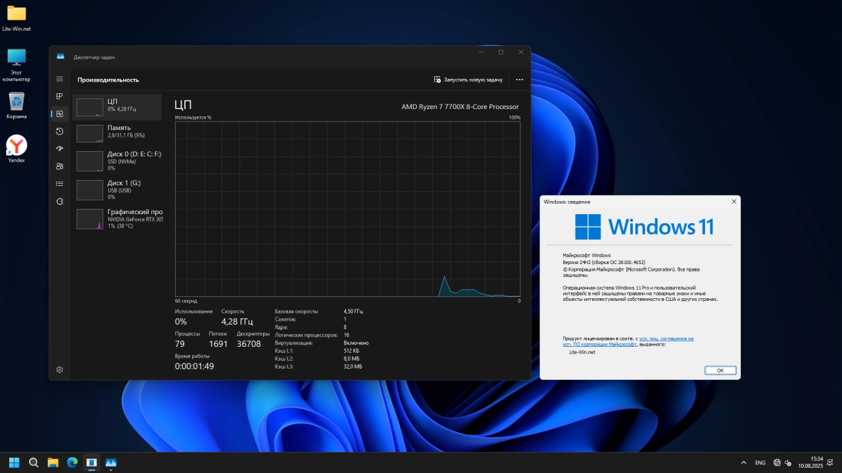Click the Lite-Win.net licensee text in dialog
The image size is (842, 473).
[582, 352]
